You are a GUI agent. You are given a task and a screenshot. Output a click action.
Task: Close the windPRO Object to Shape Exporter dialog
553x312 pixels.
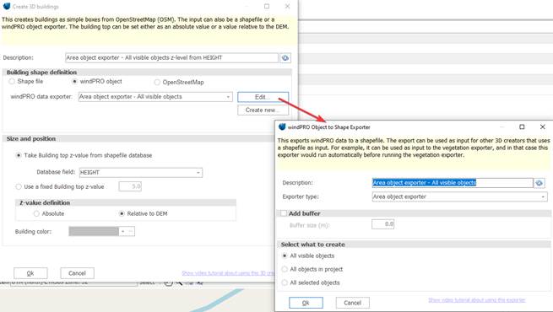pos(542,126)
